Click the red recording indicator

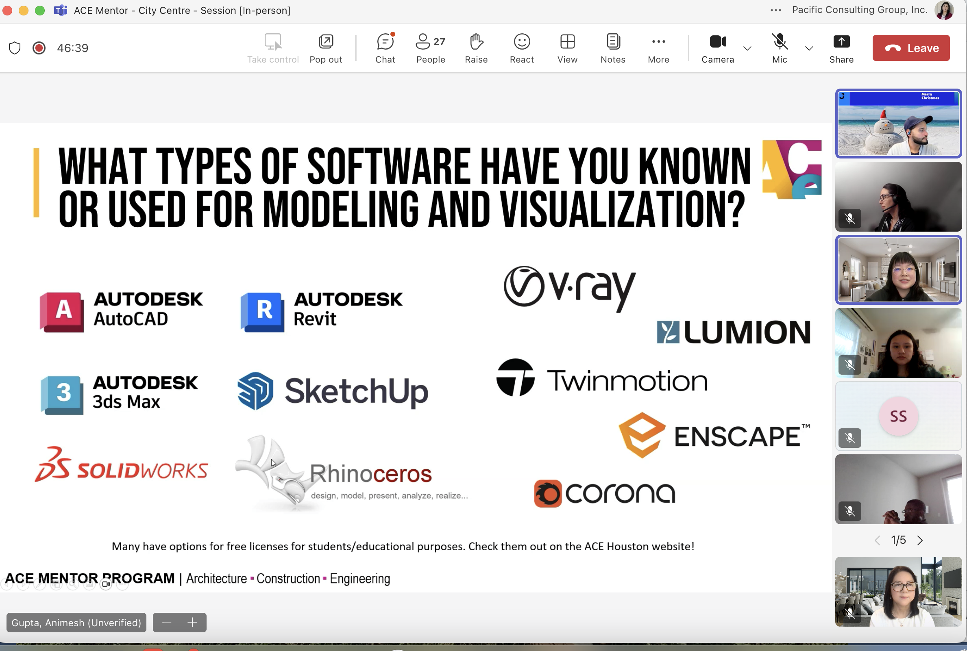[x=39, y=48]
